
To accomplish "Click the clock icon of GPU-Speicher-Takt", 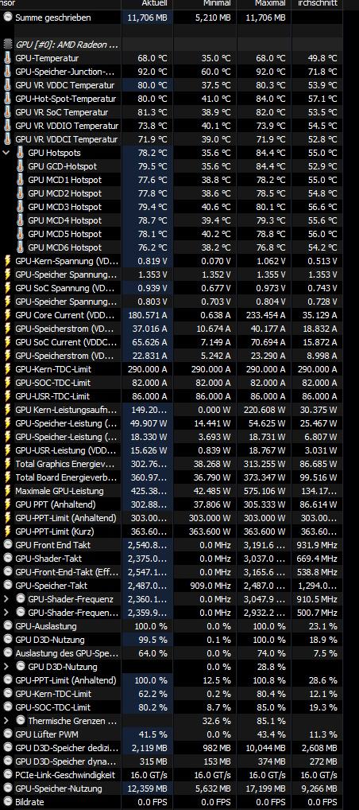I will tap(8, 586).
